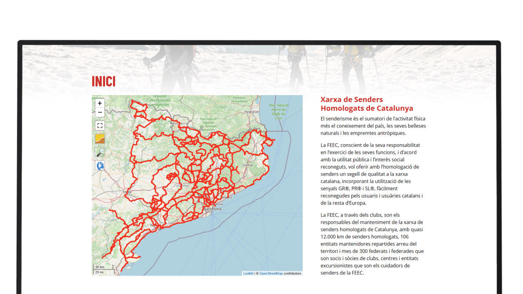This screenshot has height=294, width=523.
Task: Click the Girona label on the map
Action: click(248, 165)
